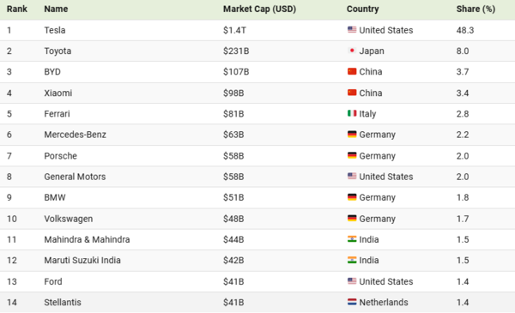Click the United States flag in Tesla row
This screenshot has height=313, width=515.
click(x=352, y=30)
